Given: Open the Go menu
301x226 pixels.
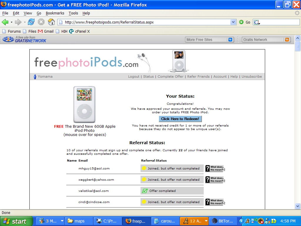Looking at the screenshot, I should 39,13.
